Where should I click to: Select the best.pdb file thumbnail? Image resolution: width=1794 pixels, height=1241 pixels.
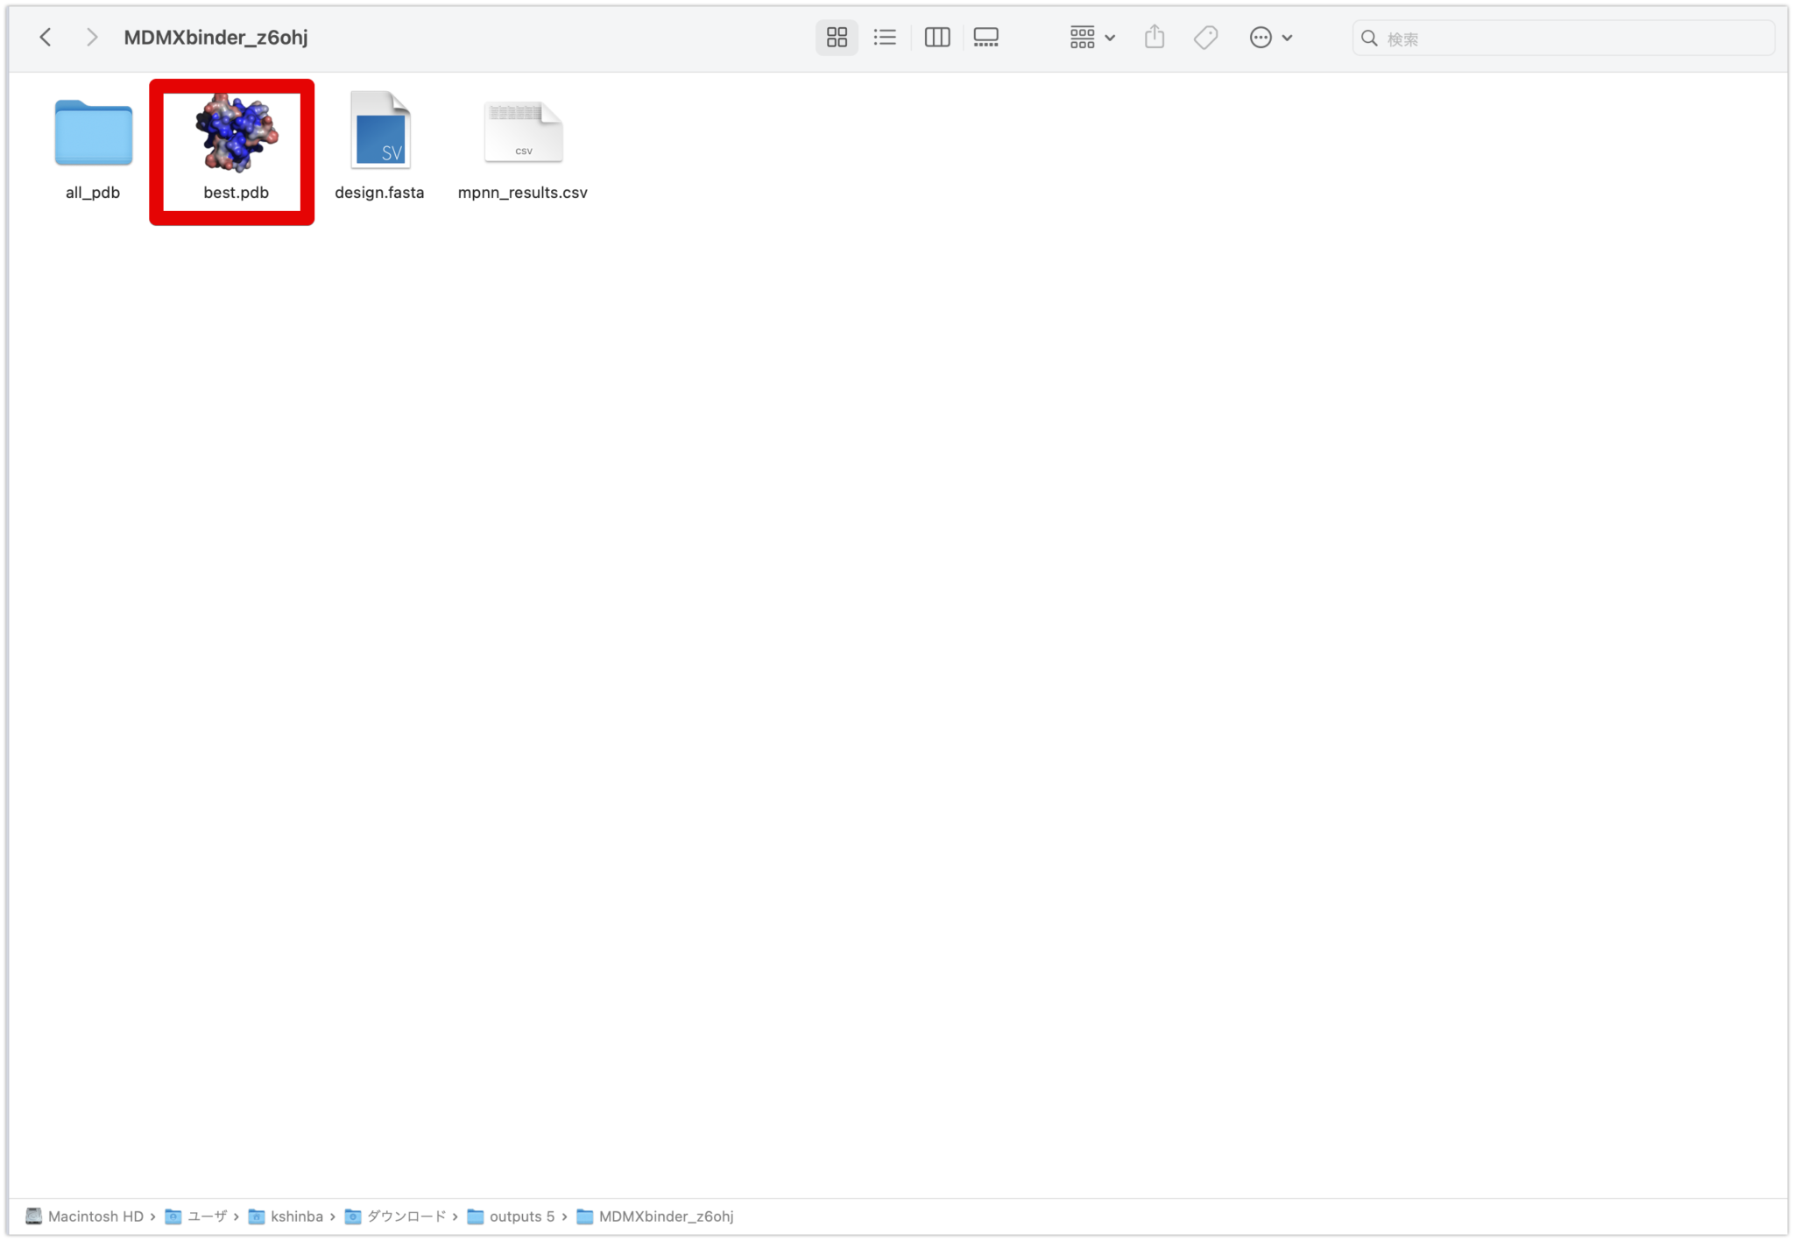click(236, 133)
